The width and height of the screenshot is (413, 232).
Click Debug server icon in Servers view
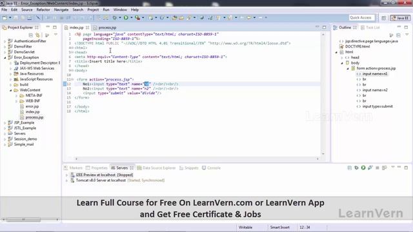click(356, 168)
